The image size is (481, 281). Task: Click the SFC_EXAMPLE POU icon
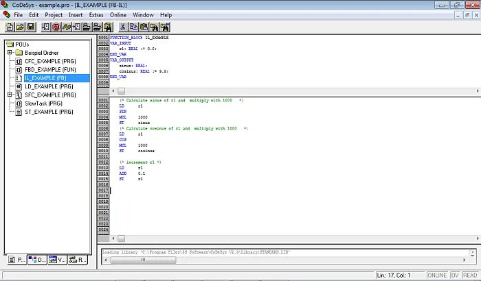[19, 95]
